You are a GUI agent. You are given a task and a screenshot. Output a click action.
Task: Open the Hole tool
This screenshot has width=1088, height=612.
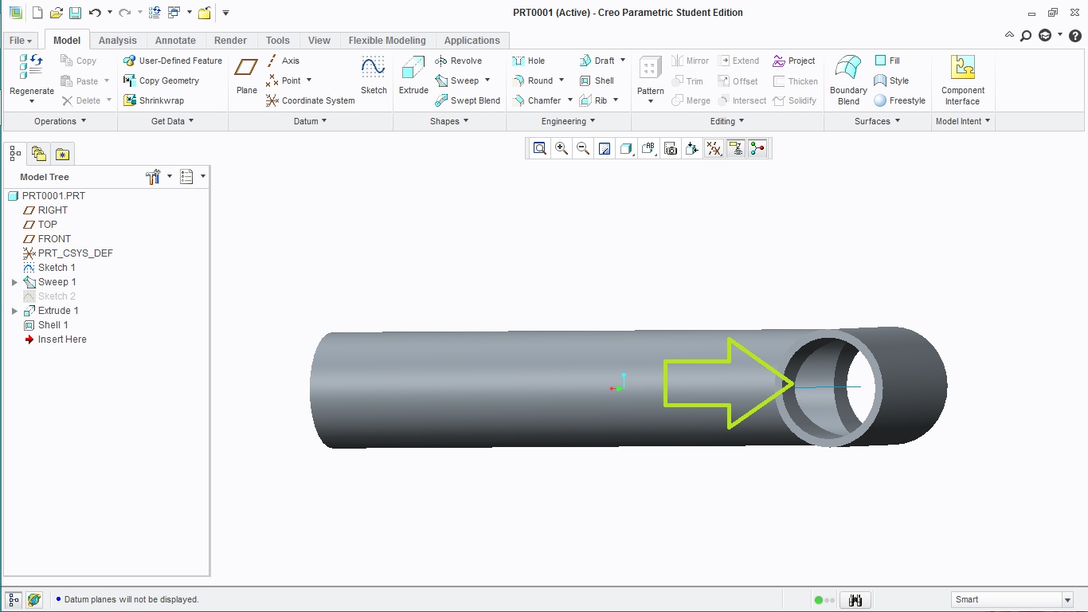tap(529, 61)
